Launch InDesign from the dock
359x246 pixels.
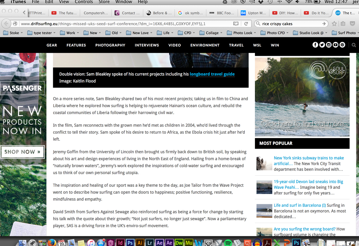120,243
